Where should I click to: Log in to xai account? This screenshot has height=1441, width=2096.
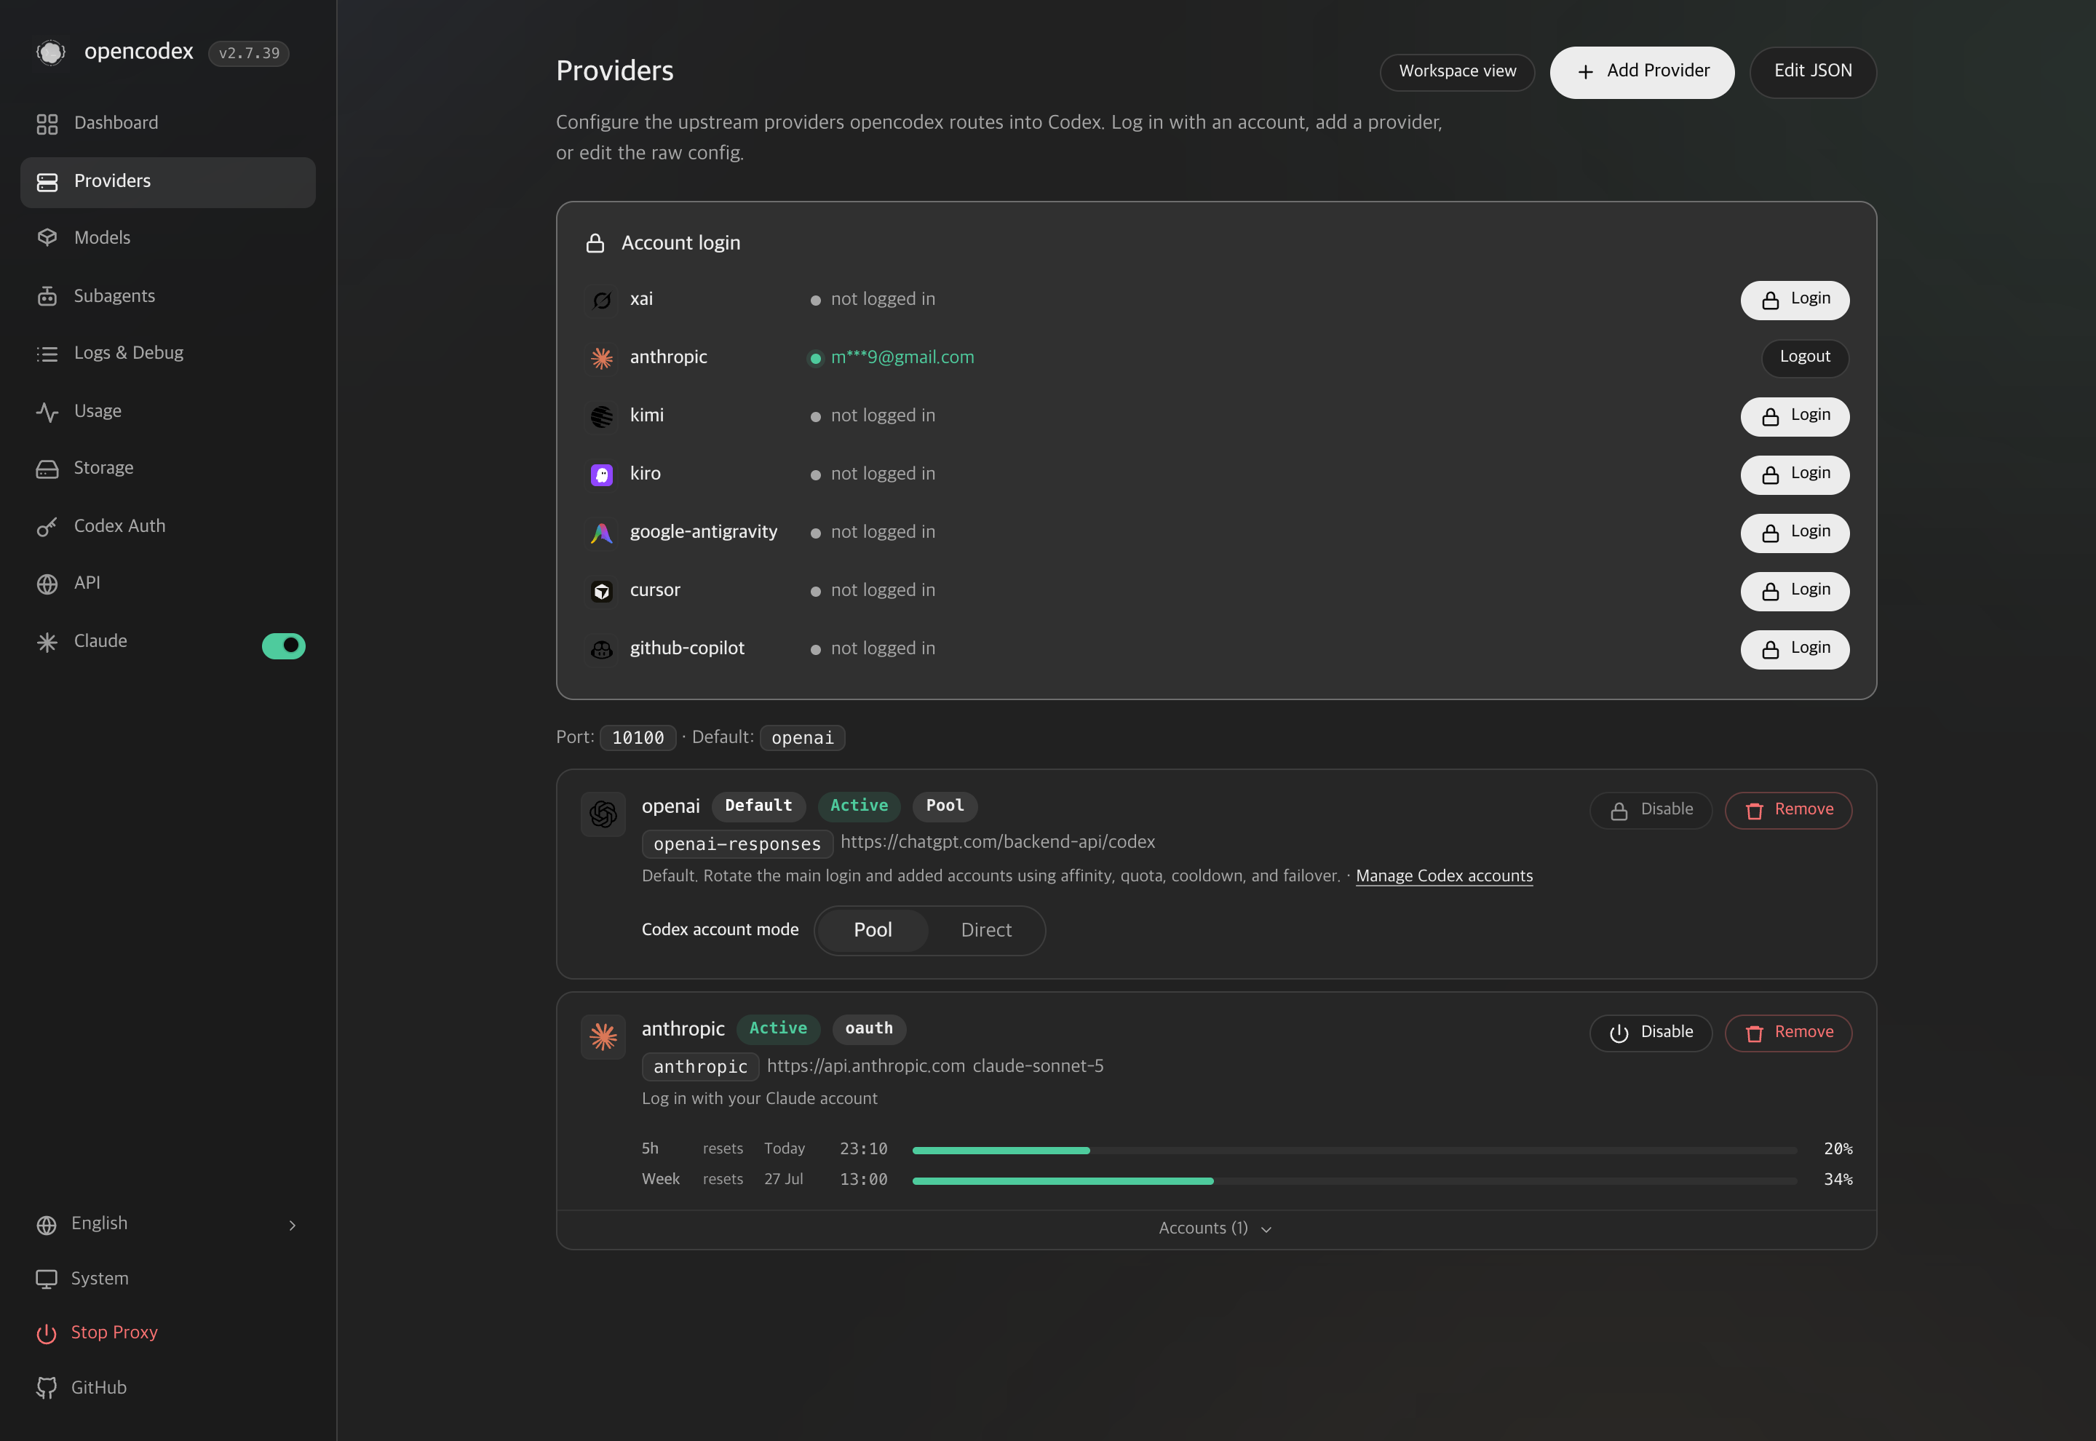point(1795,300)
